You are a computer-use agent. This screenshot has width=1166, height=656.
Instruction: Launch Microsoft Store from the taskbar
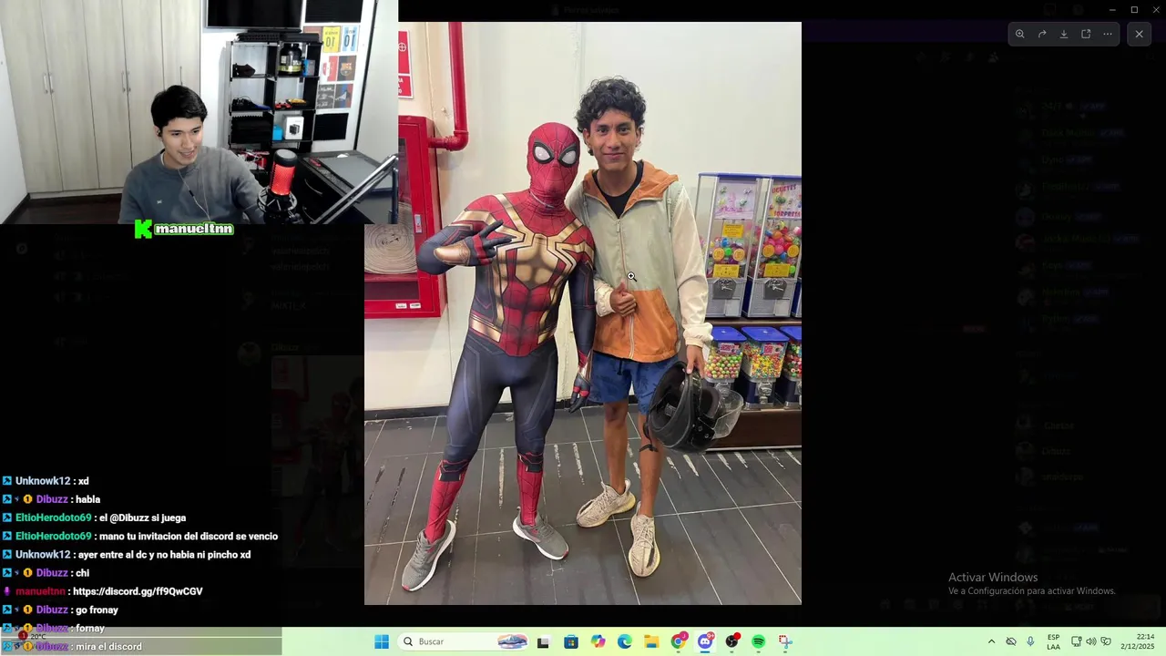tap(571, 641)
